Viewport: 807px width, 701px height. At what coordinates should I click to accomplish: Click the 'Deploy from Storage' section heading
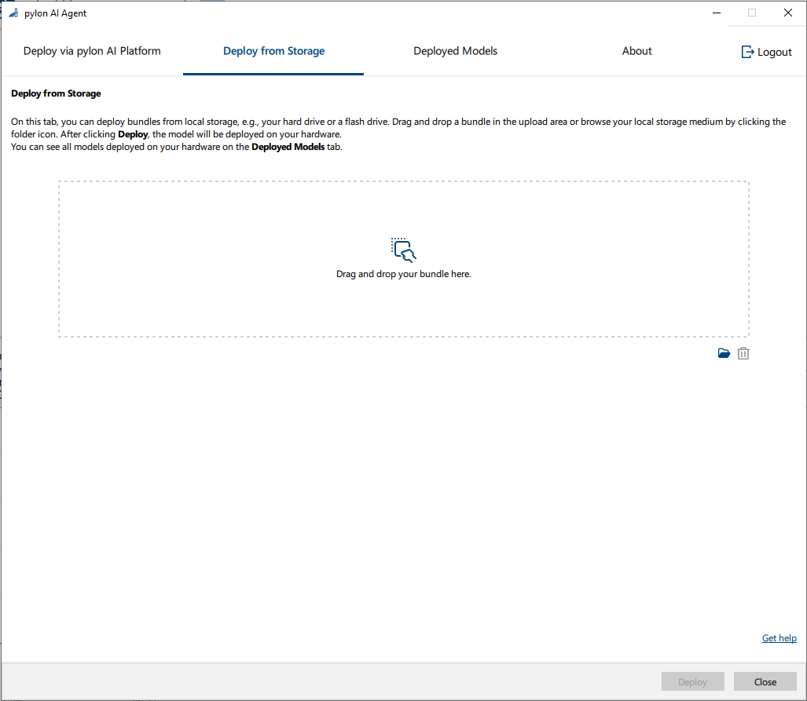click(56, 93)
